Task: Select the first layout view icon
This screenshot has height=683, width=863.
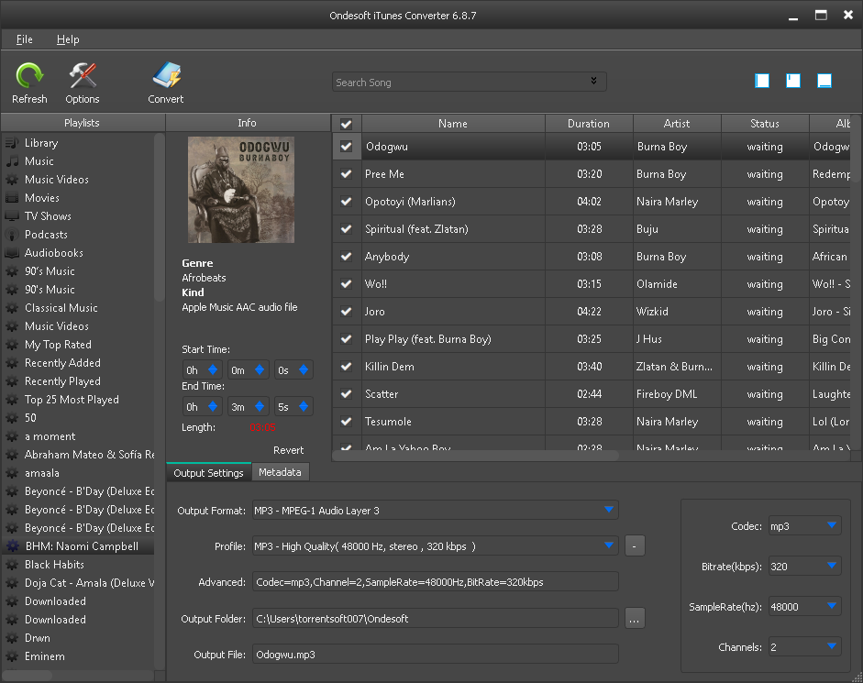Action: (762, 81)
